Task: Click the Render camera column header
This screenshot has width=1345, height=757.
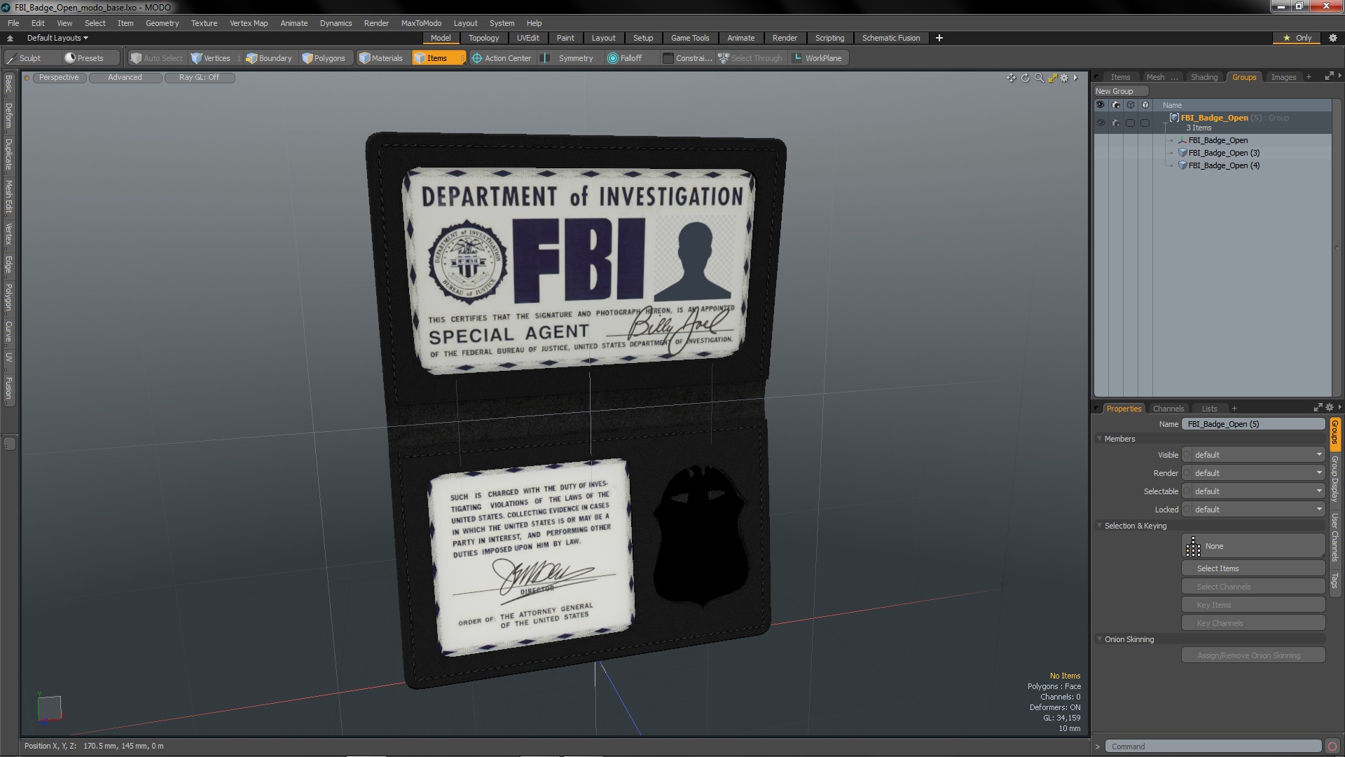Action: tap(1115, 105)
